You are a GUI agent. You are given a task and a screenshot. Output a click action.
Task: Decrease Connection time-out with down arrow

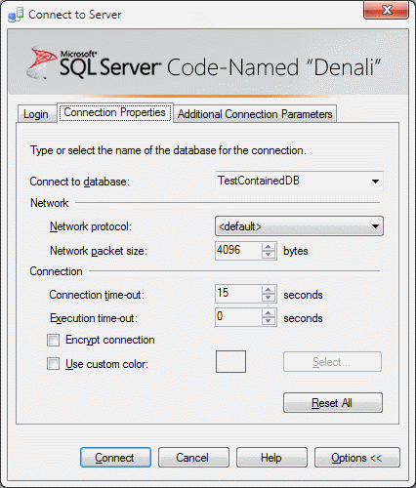tap(269, 298)
